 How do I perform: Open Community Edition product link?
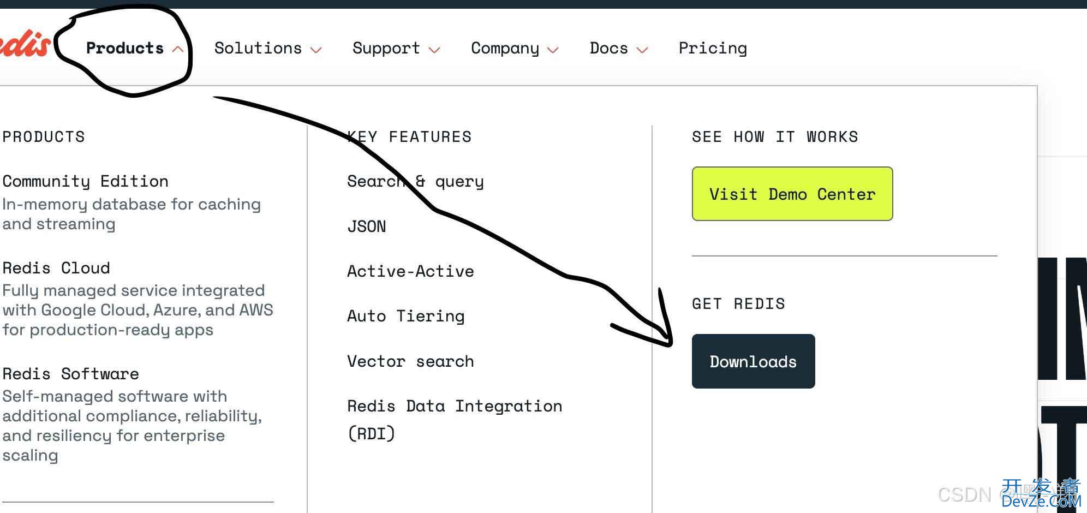(x=86, y=181)
